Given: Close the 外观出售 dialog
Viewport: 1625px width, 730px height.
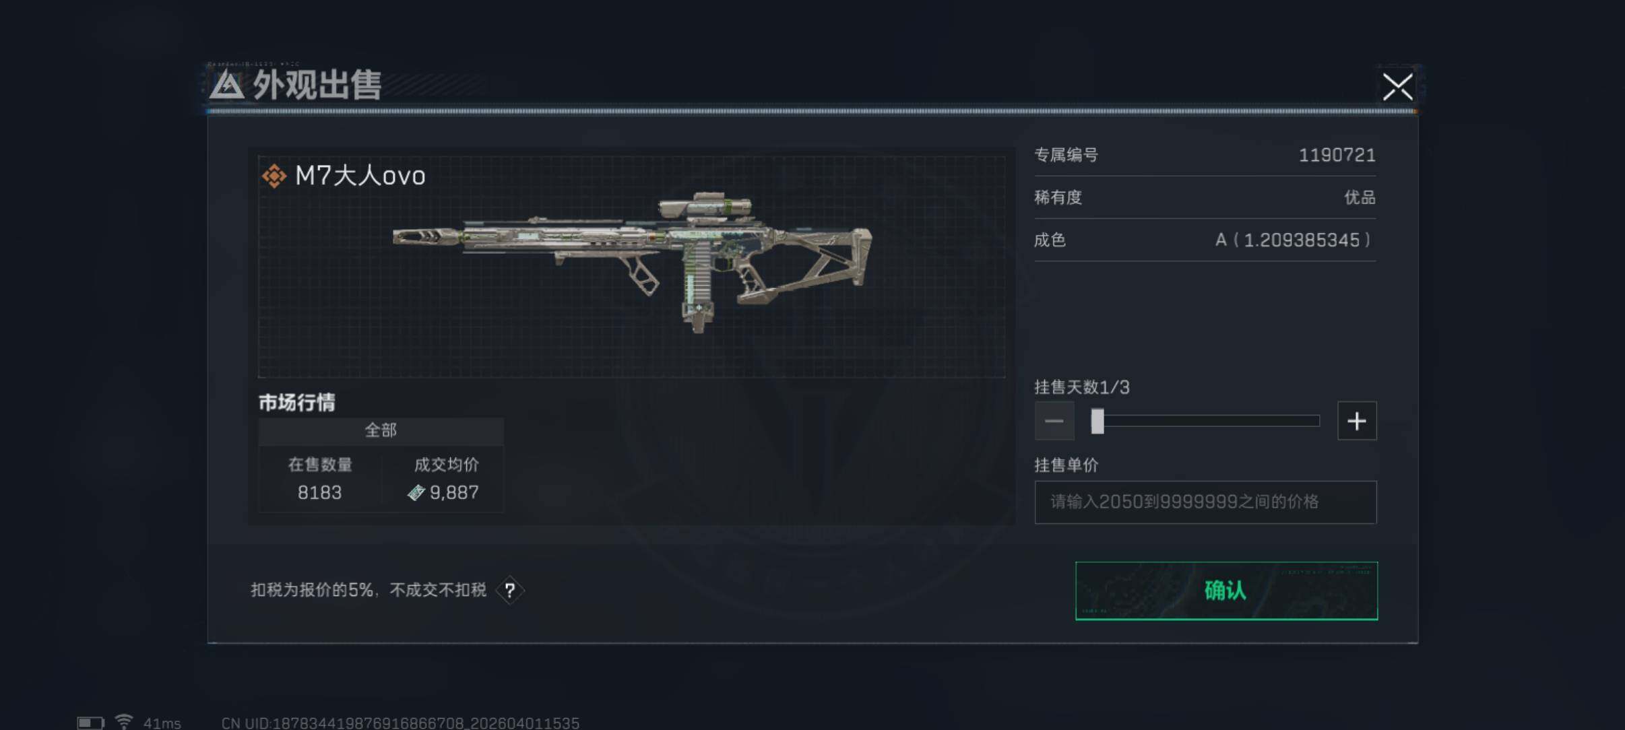Looking at the screenshot, I should pyautogui.click(x=1397, y=87).
